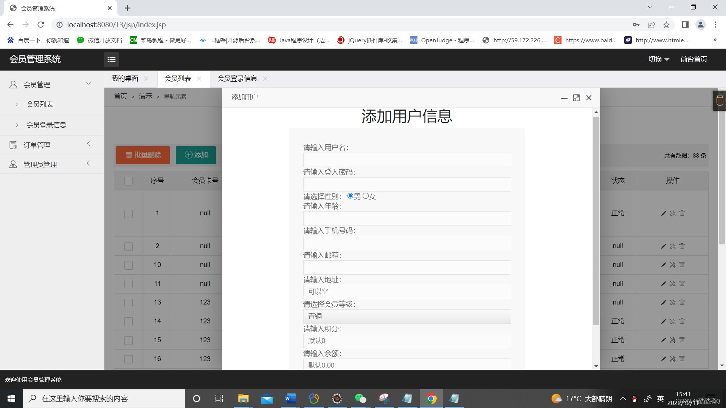Image resolution: width=726 pixels, height=408 pixels.
Task: Open the 会员等级 dropdown showing 青铜
Action: [x=407, y=317]
